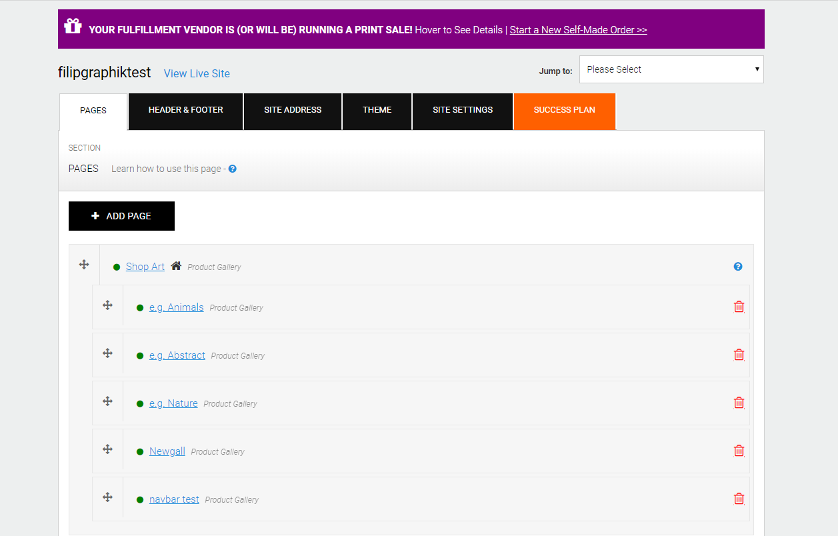Go to the Theme tab
The height and width of the screenshot is (536, 838).
(x=377, y=110)
